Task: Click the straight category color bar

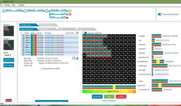Action: pyautogui.click(x=156, y=36)
